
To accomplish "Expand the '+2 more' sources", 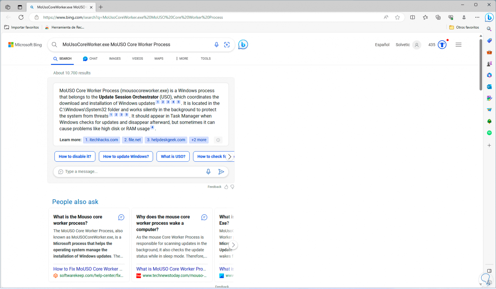I will (x=199, y=140).
